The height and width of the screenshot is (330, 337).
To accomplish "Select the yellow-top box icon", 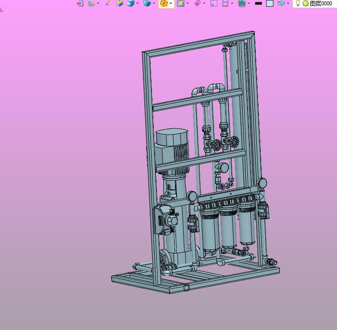I will click(x=119, y=3).
